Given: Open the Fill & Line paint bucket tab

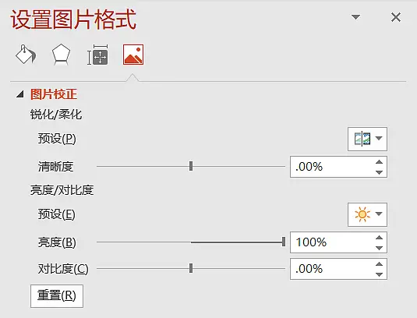Looking at the screenshot, I should tap(26, 55).
